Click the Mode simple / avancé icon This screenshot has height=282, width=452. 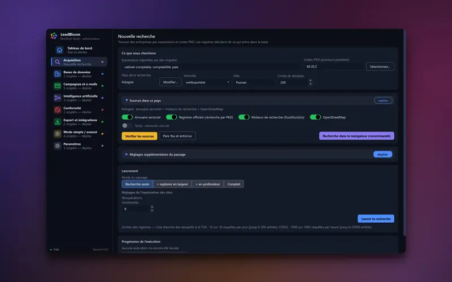(x=58, y=134)
